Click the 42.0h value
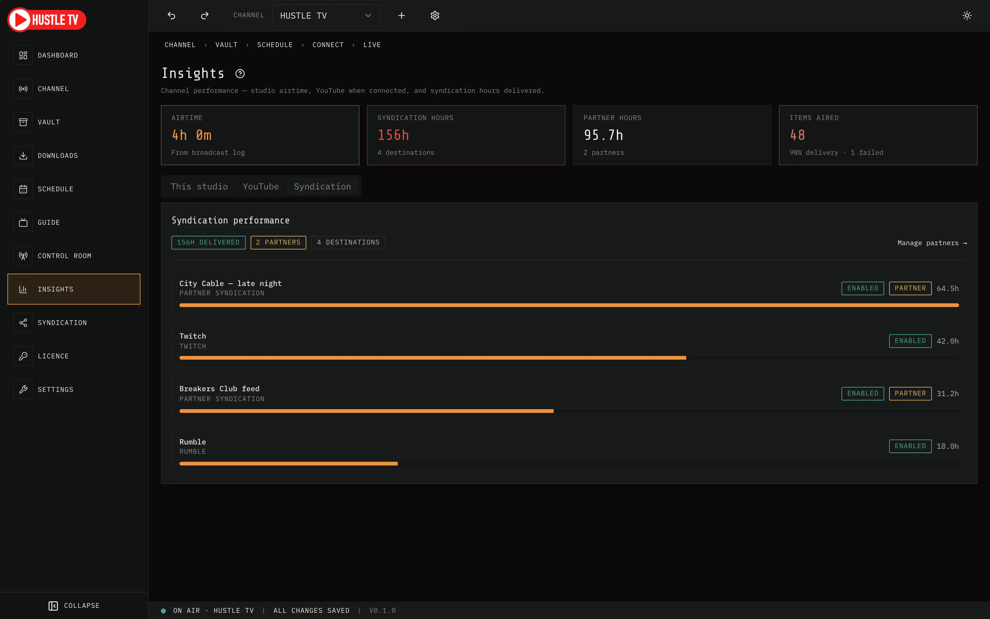Image resolution: width=990 pixels, height=619 pixels. 947,341
